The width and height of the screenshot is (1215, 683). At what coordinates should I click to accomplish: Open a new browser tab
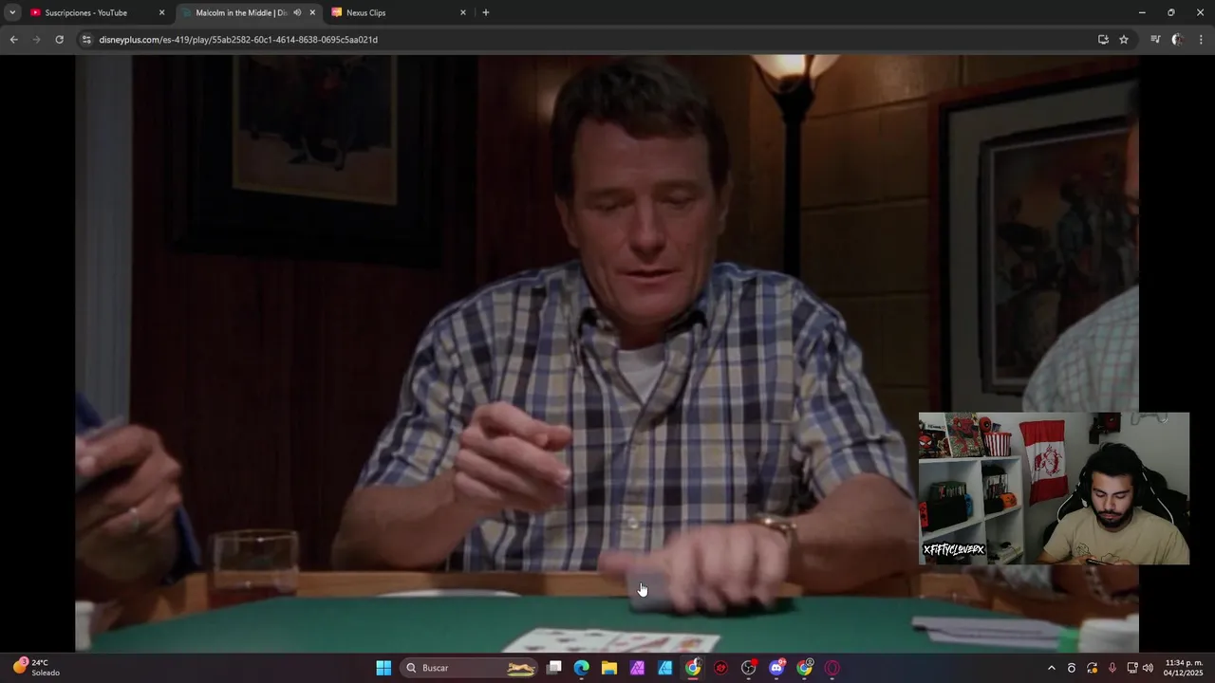(x=486, y=12)
